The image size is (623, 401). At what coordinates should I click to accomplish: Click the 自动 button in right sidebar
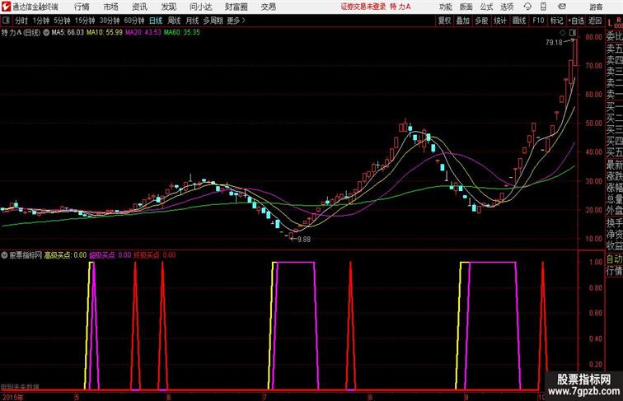pyautogui.click(x=614, y=259)
